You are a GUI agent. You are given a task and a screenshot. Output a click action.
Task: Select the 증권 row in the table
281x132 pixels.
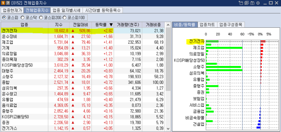coord(83,123)
